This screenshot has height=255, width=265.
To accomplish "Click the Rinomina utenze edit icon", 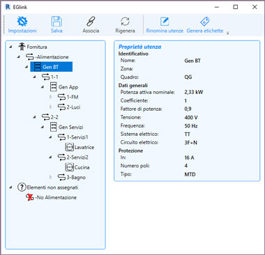I will tap(165, 22).
